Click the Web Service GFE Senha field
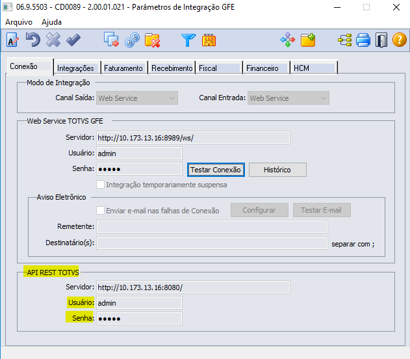410x359 pixels. [x=139, y=169]
